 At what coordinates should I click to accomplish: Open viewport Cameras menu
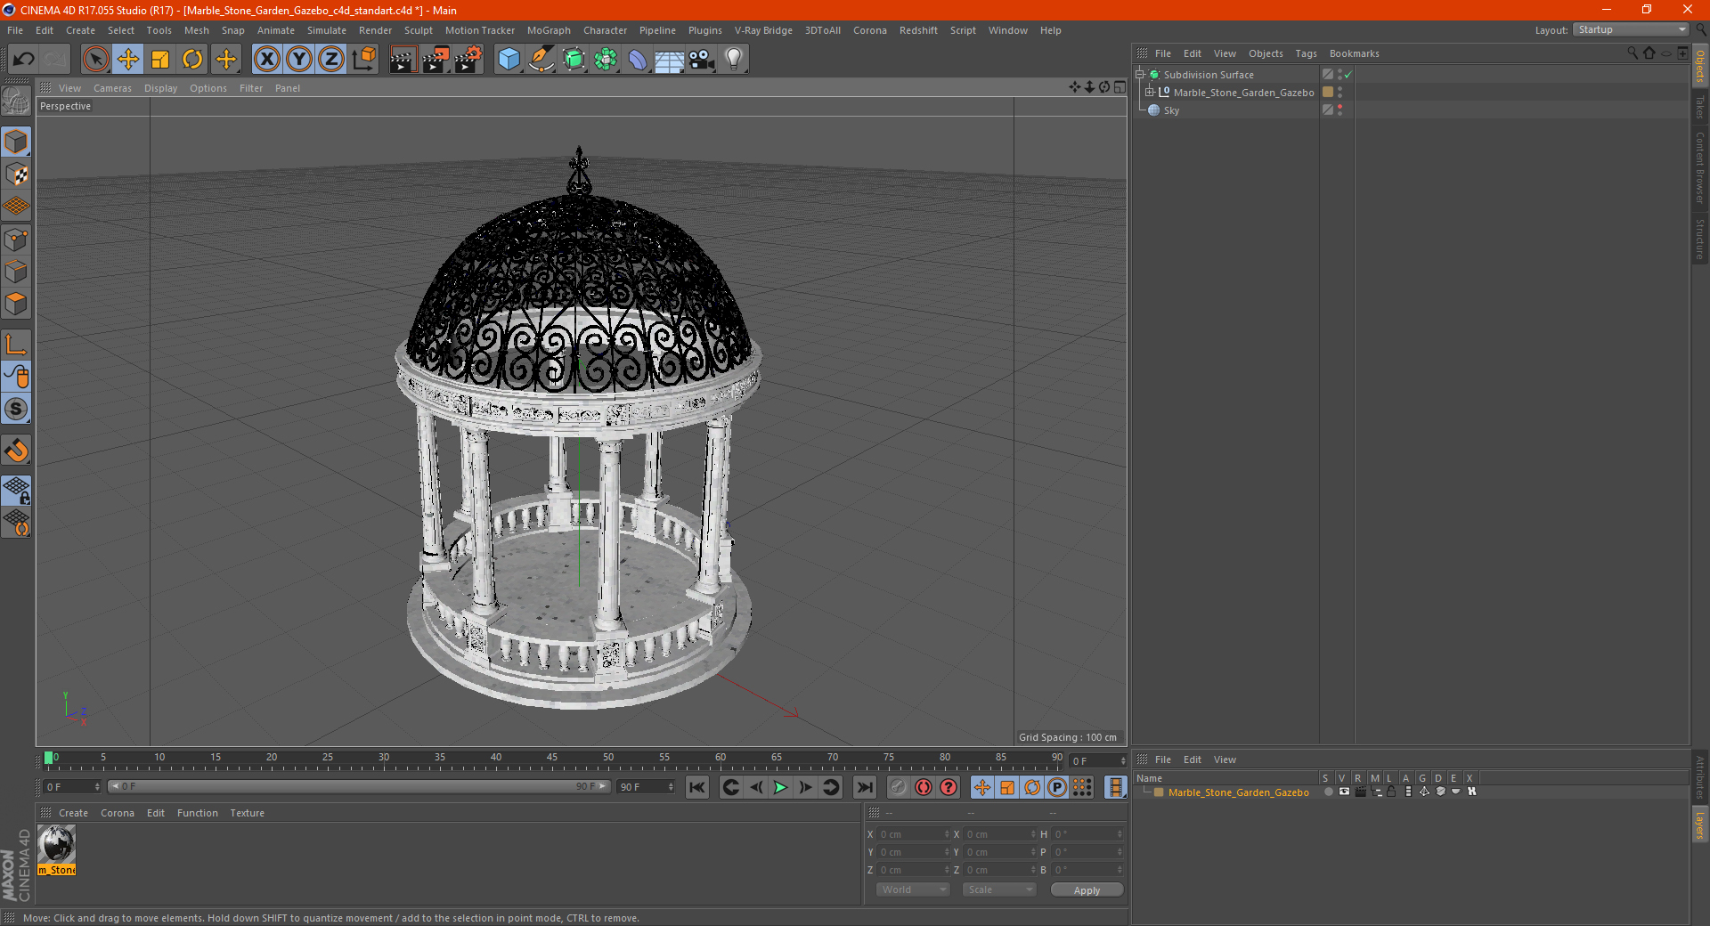112,88
